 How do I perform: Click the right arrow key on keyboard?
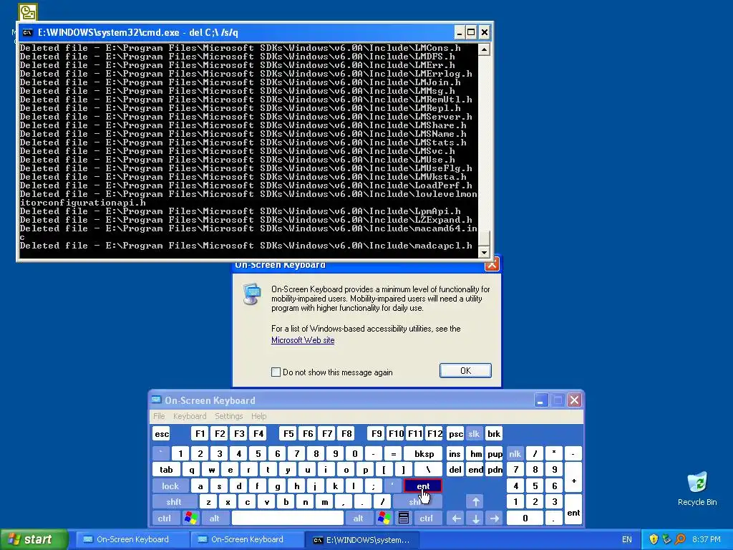[495, 518]
